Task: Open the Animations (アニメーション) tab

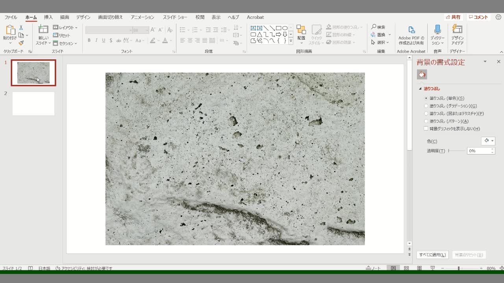Action: (x=143, y=17)
